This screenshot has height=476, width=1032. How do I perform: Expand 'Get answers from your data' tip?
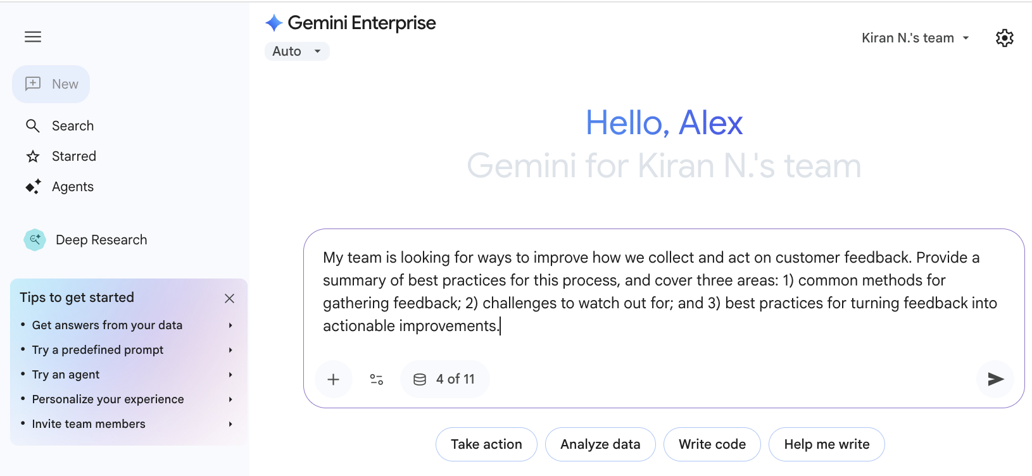coord(107,325)
